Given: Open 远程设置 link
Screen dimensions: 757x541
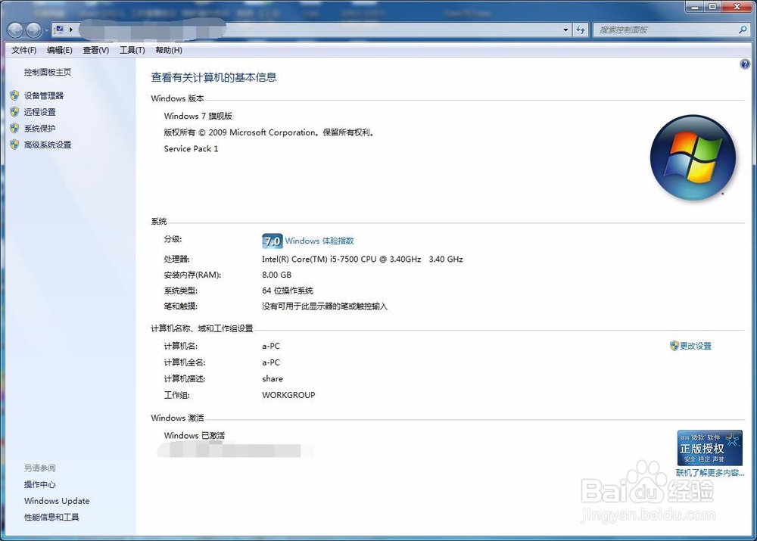Looking at the screenshot, I should [x=40, y=112].
